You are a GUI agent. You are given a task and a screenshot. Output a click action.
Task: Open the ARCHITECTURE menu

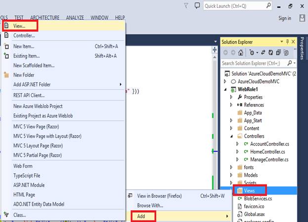(45, 18)
